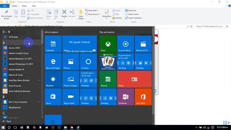Open Explorer Help icon

click(x=230, y=6)
